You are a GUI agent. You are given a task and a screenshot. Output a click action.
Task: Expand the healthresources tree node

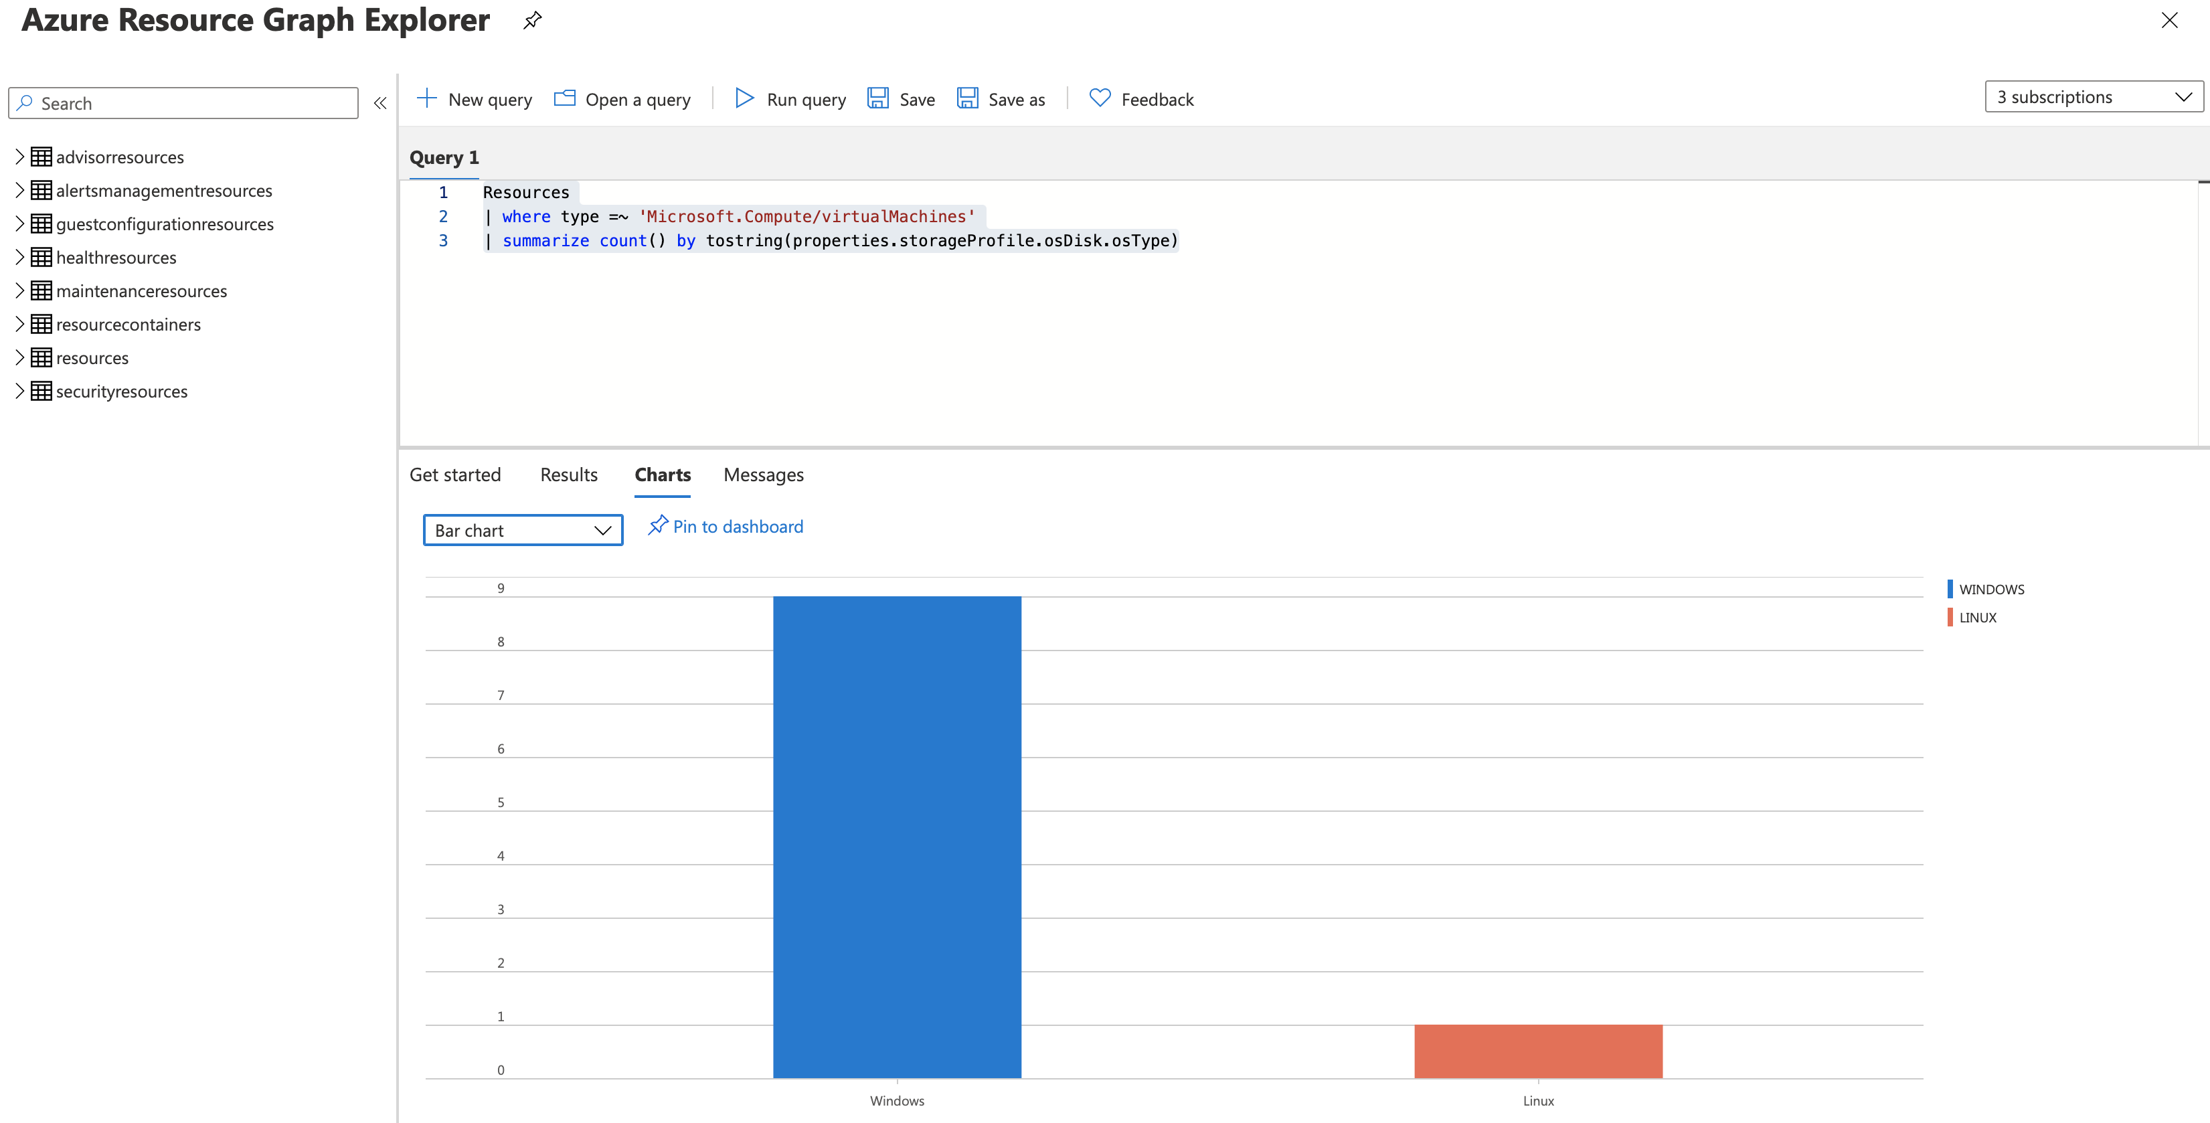pos(19,256)
